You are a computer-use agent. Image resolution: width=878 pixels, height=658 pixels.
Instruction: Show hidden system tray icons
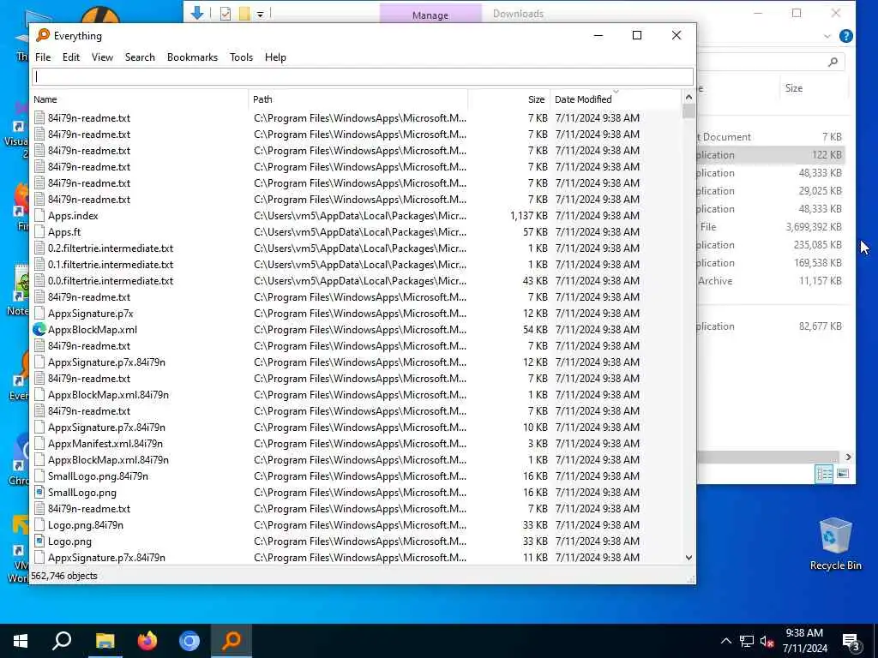click(725, 641)
